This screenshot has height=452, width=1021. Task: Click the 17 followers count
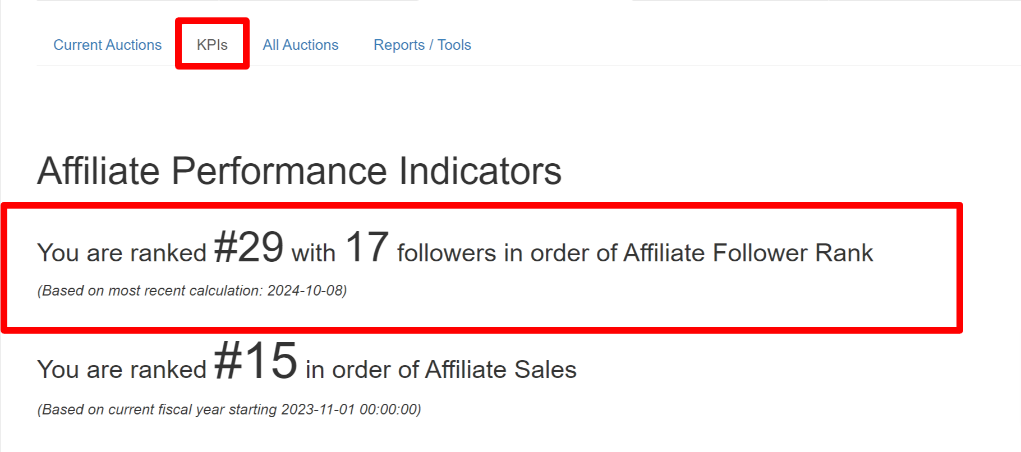tap(366, 247)
